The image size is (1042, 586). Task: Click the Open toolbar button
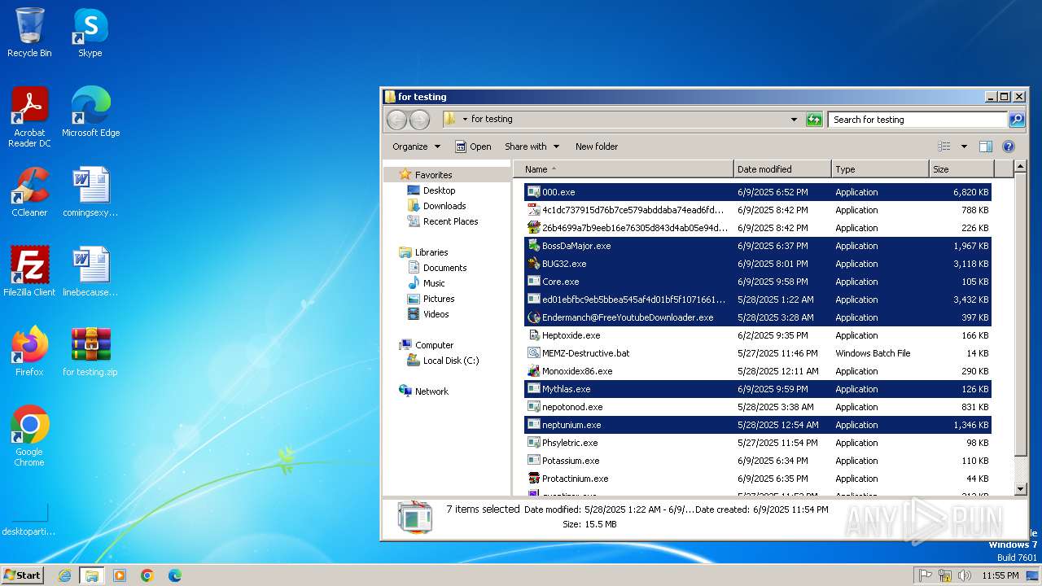point(473,146)
